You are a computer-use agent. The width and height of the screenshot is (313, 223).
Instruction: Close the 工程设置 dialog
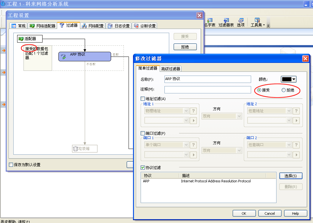(199, 15)
